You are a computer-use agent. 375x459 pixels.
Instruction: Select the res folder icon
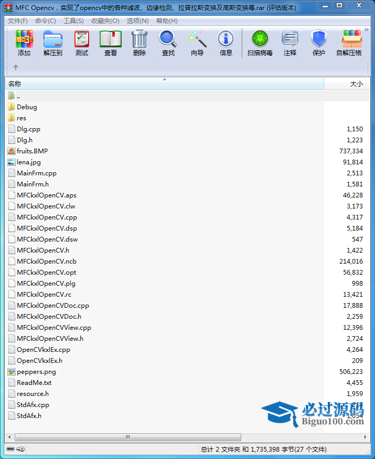(12, 118)
